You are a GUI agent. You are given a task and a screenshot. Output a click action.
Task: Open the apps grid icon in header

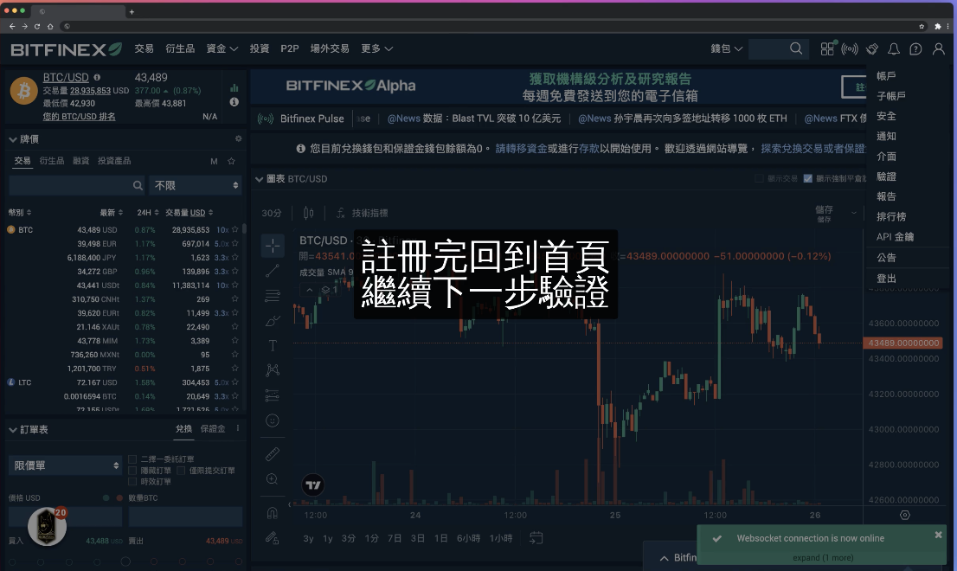(827, 48)
